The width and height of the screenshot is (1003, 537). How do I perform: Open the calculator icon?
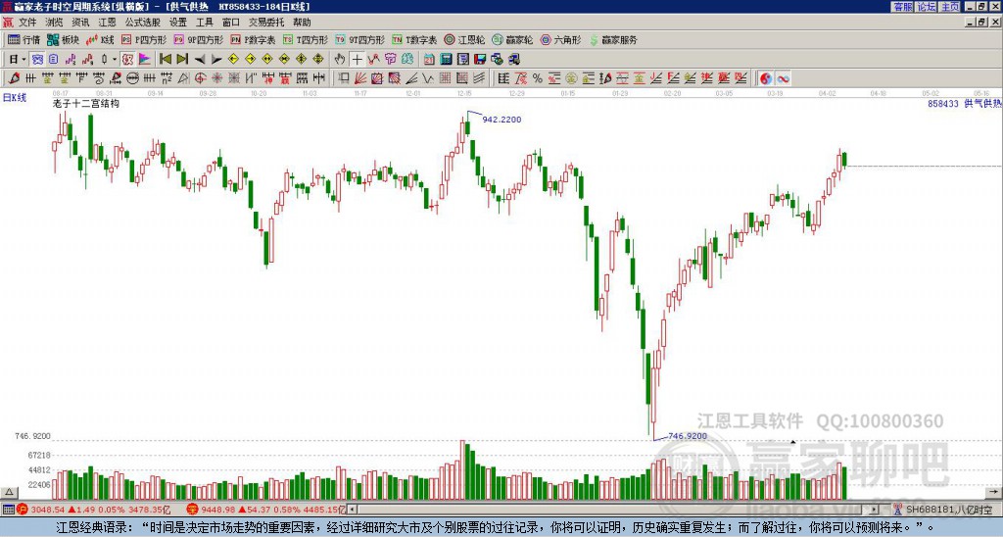(446, 60)
